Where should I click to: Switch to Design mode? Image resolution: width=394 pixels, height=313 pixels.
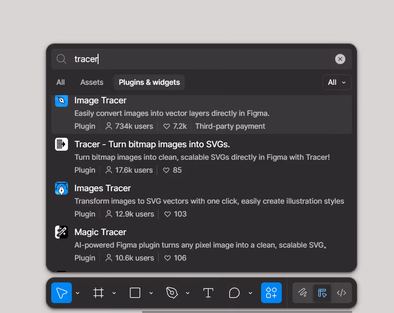click(322, 293)
